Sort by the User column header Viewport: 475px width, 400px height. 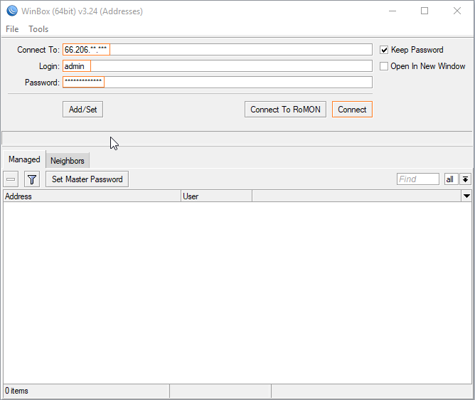[216, 196]
